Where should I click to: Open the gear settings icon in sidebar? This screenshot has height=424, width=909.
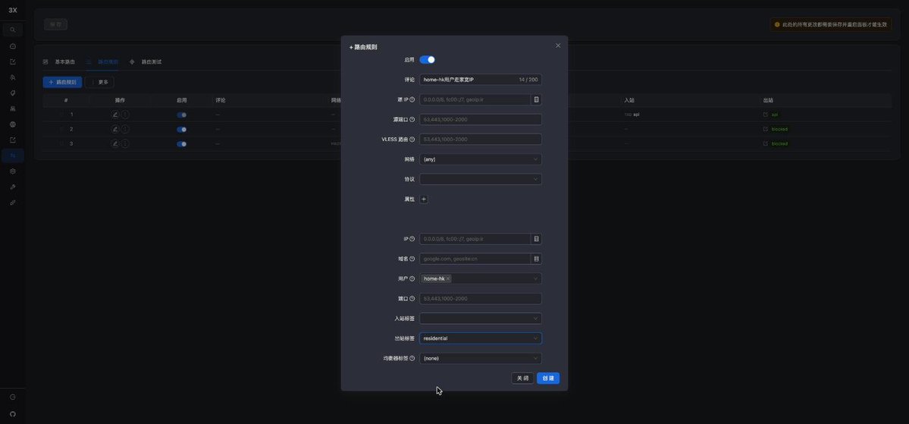tap(13, 171)
